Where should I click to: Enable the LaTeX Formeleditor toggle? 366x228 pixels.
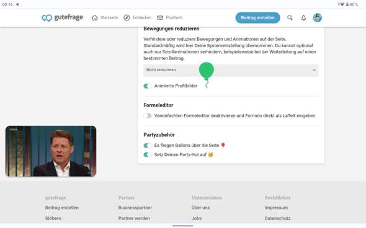tap(147, 116)
